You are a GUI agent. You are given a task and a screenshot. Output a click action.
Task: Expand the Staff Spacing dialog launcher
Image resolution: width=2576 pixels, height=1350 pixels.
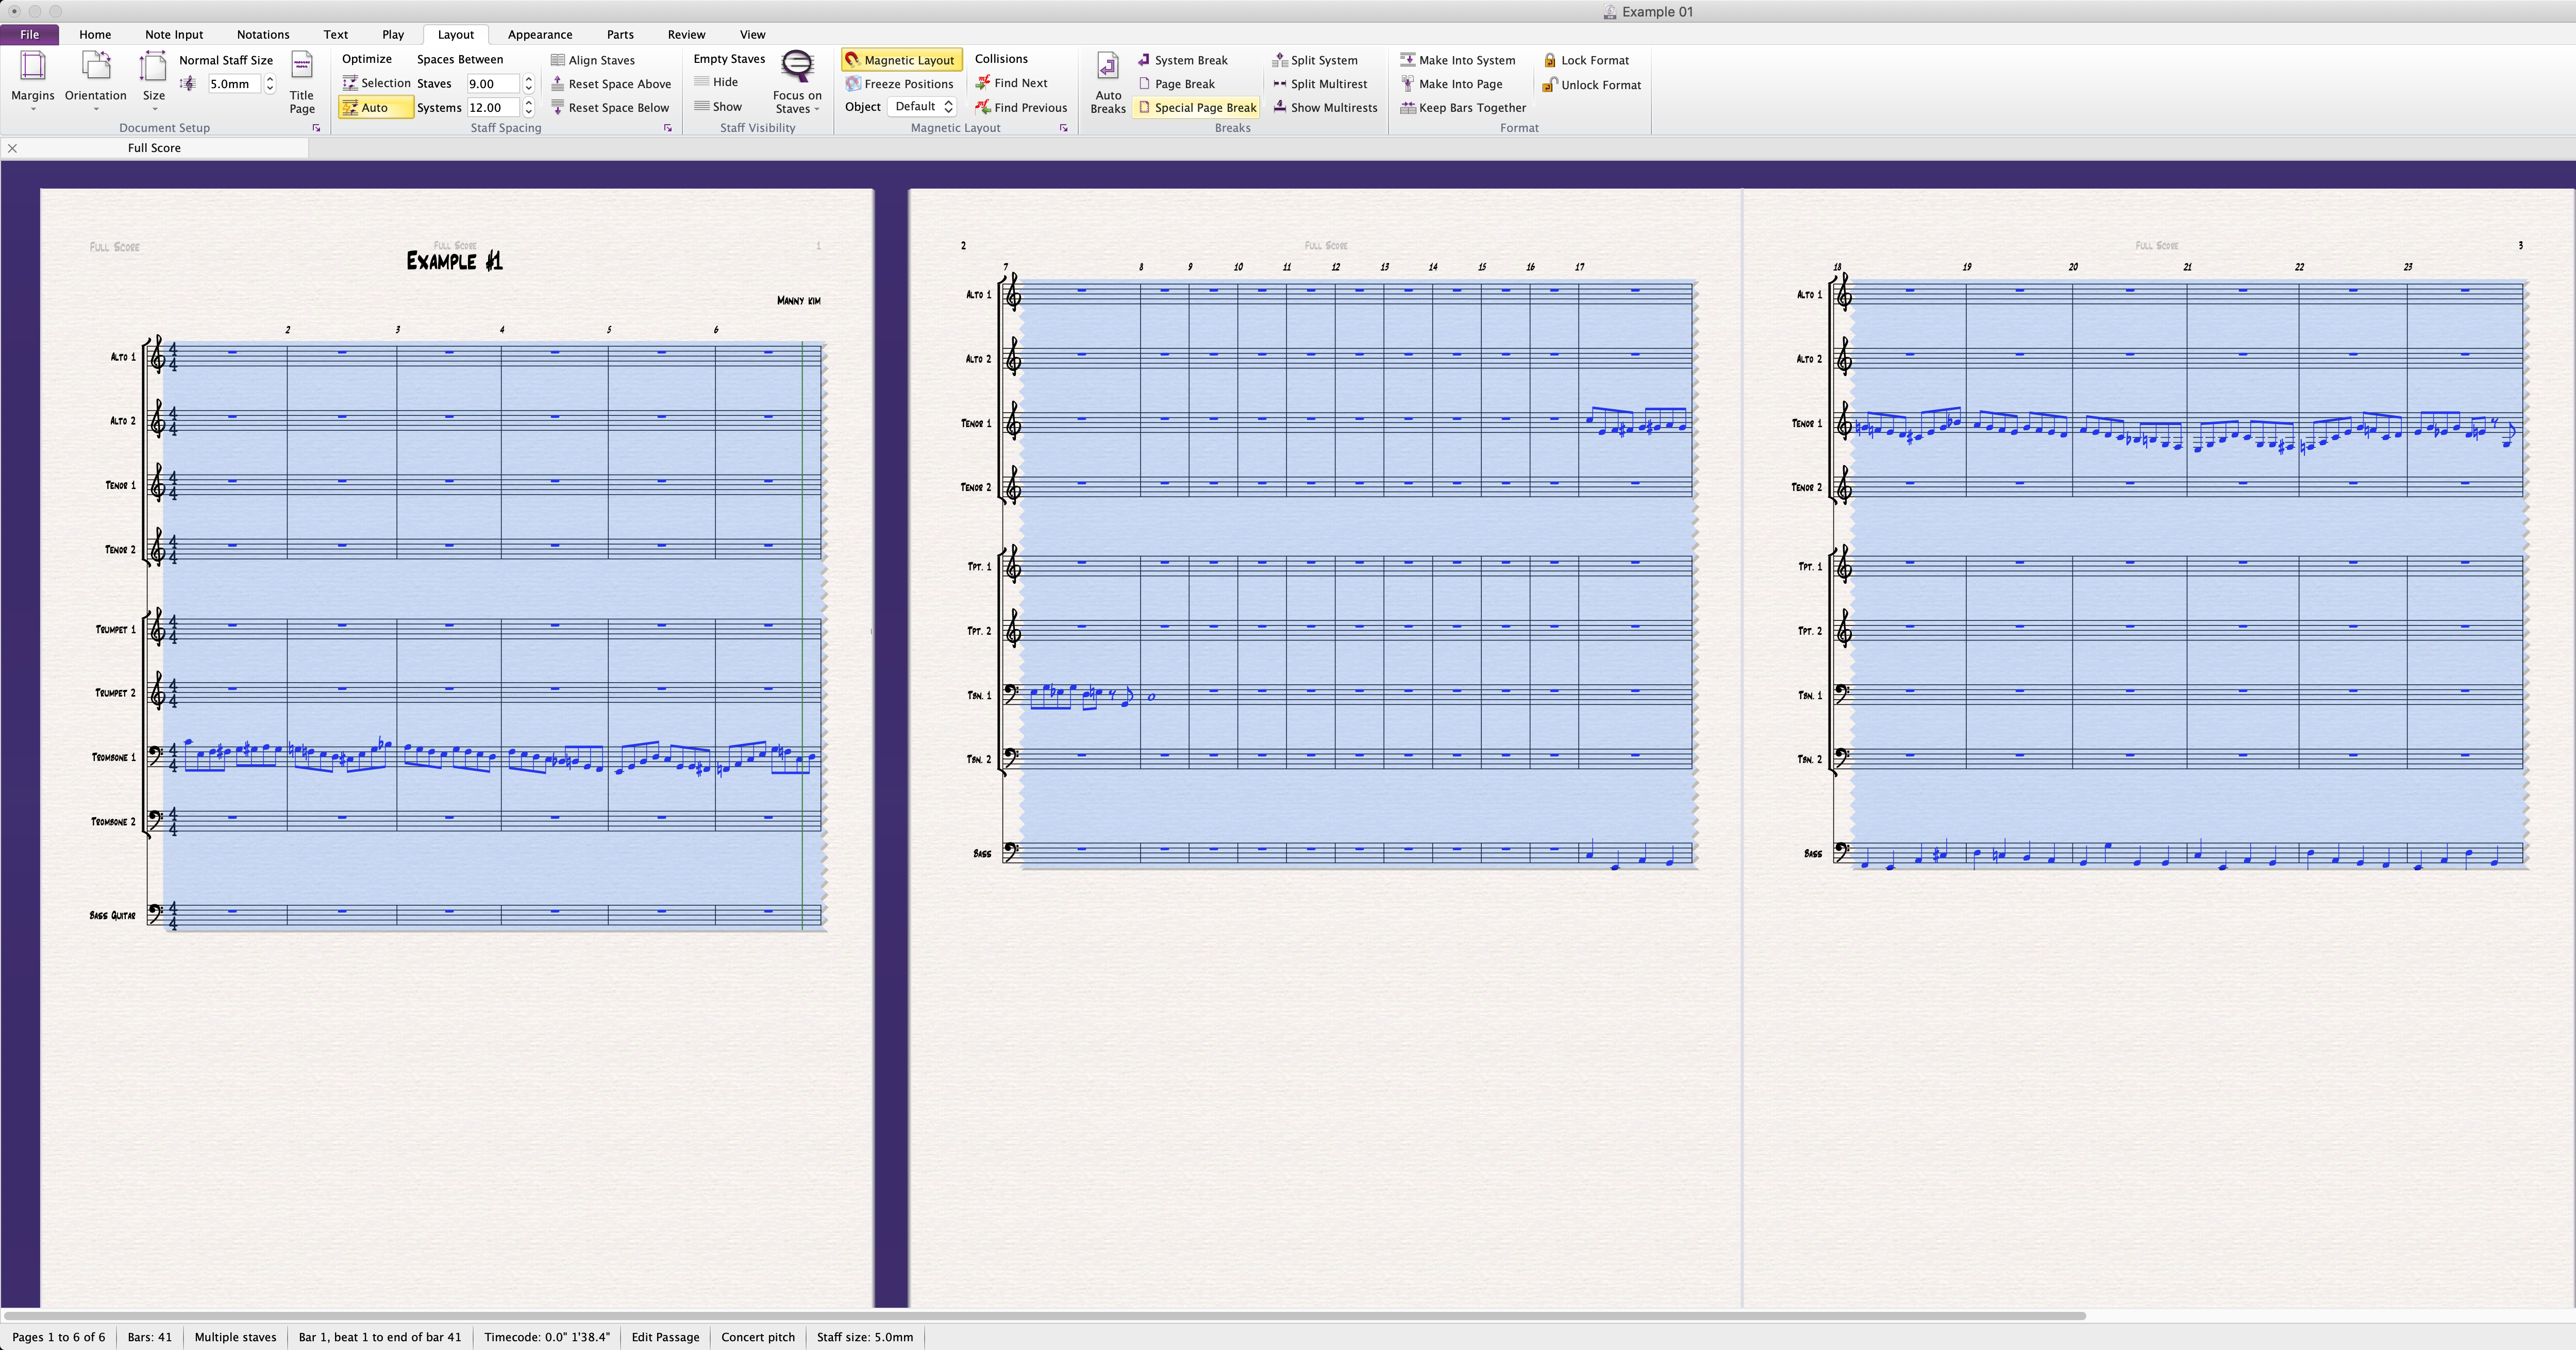tap(668, 128)
